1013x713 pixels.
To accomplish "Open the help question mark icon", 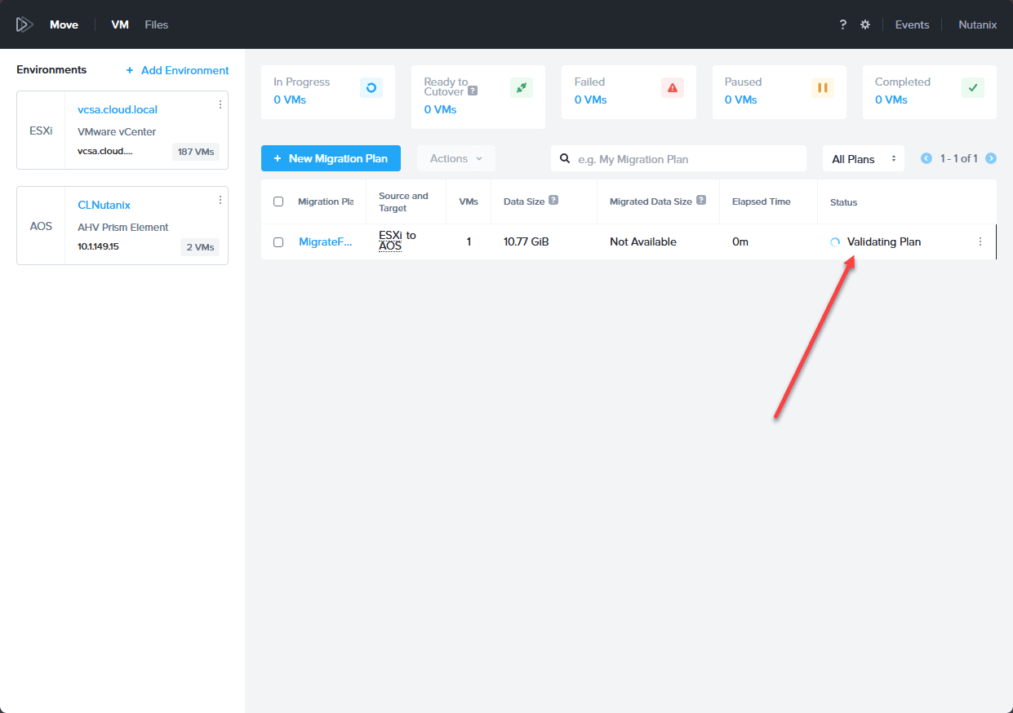I will click(x=843, y=24).
